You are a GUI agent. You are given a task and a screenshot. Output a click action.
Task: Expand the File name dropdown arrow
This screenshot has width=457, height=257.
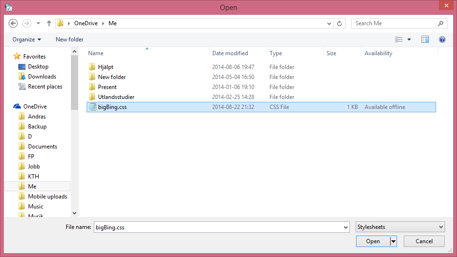point(346,227)
